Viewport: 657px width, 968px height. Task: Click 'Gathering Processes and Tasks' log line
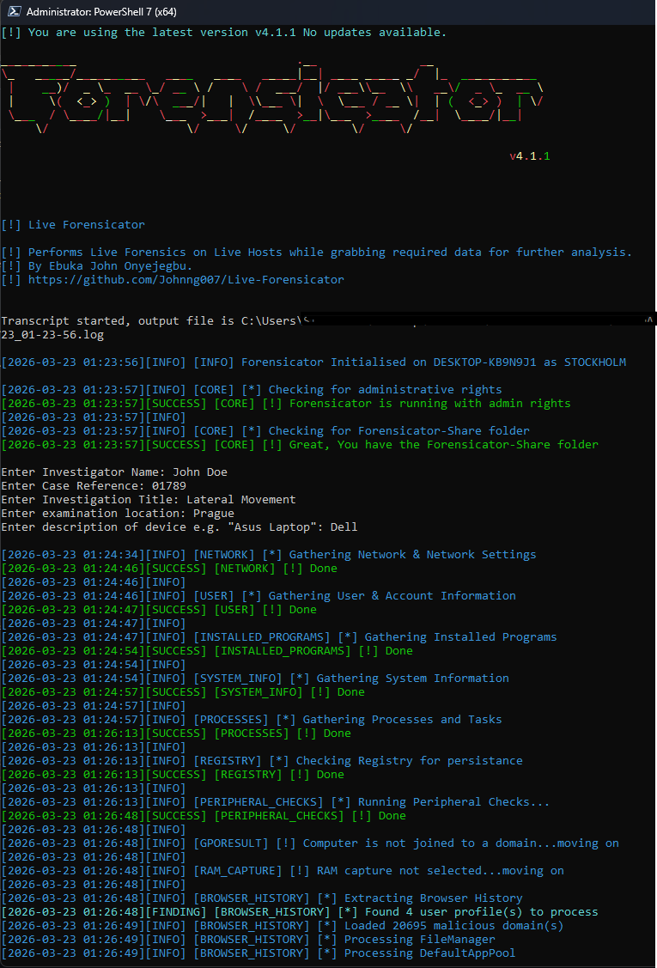pyautogui.click(x=252, y=719)
